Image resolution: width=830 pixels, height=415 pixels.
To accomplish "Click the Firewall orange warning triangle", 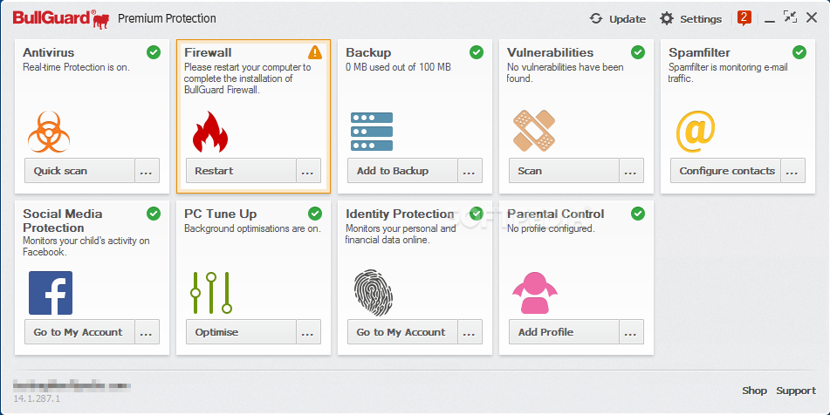I will point(315,51).
